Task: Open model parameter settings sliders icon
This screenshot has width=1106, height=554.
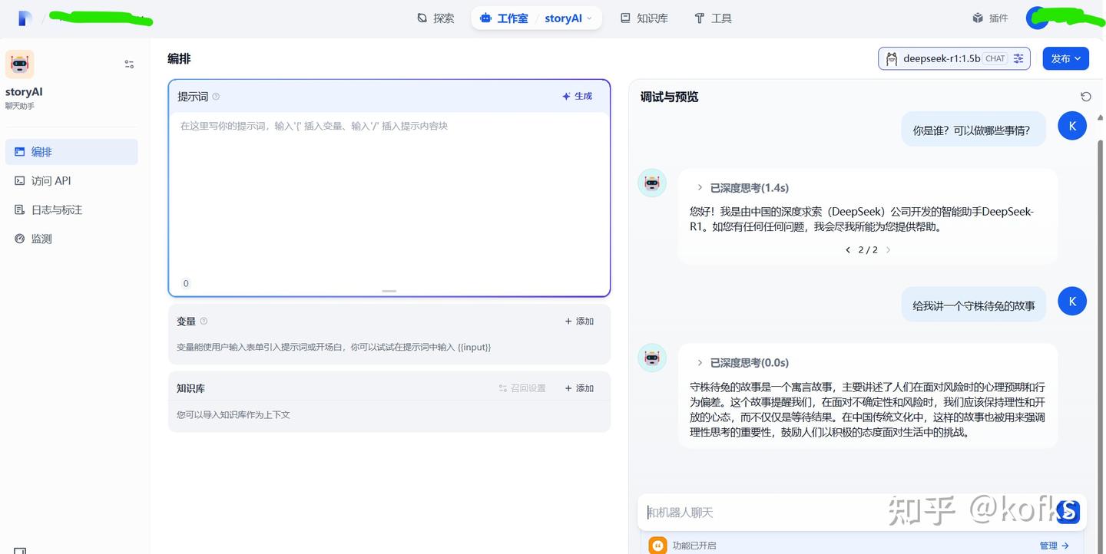Action: click(1018, 58)
